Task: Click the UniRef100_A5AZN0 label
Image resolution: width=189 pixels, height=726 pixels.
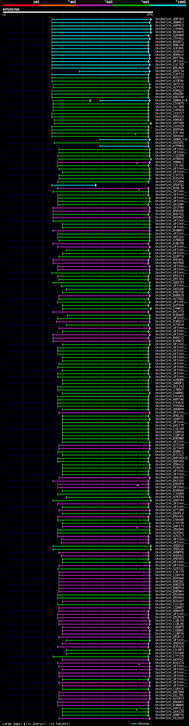Action: coord(170,94)
